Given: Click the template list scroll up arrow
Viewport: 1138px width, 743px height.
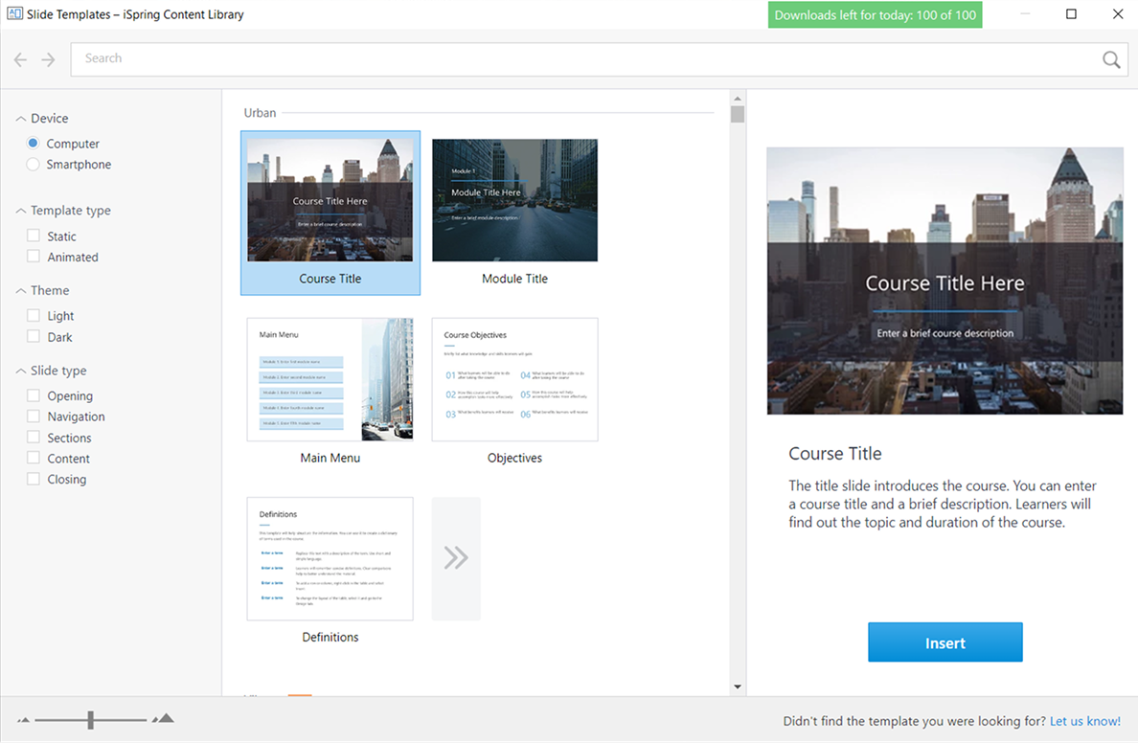Looking at the screenshot, I should pos(738,98).
